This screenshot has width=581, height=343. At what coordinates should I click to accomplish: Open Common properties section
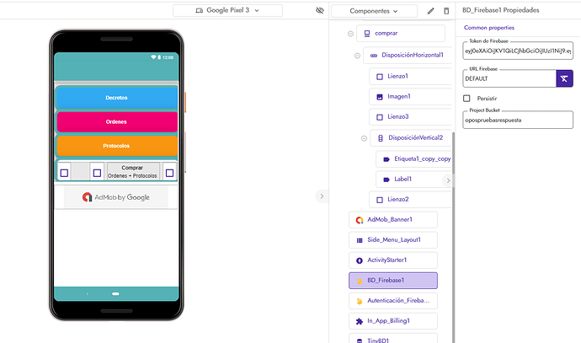(488, 28)
